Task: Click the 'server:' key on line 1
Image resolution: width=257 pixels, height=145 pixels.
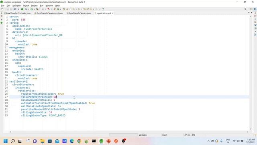Action: point(14,17)
